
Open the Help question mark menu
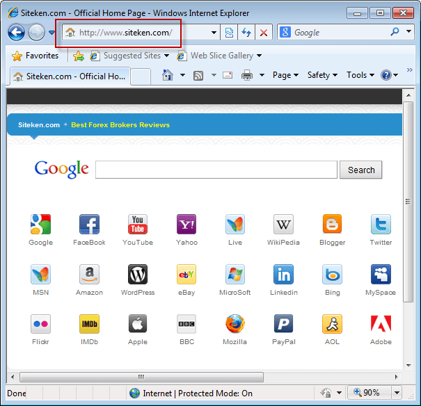click(x=389, y=75)
